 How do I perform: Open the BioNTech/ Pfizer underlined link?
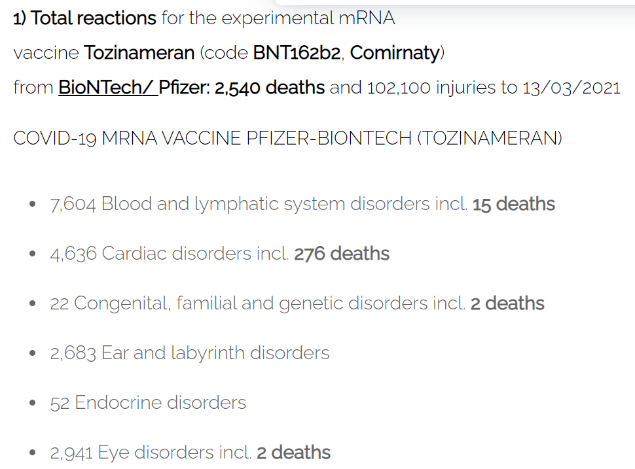tap(134, 88)
